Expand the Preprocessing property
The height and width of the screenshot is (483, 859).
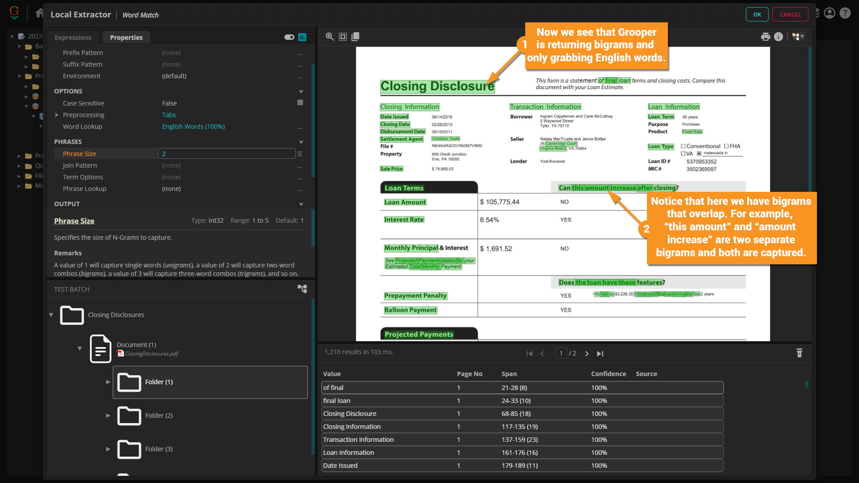(x=57, y=115)
